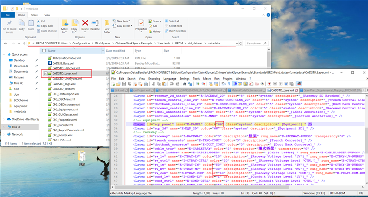The width and height of the screenshot is (368, 197).
Task: Toggle the Show All Characters paragraph icon
Action: tap(229, 84)
